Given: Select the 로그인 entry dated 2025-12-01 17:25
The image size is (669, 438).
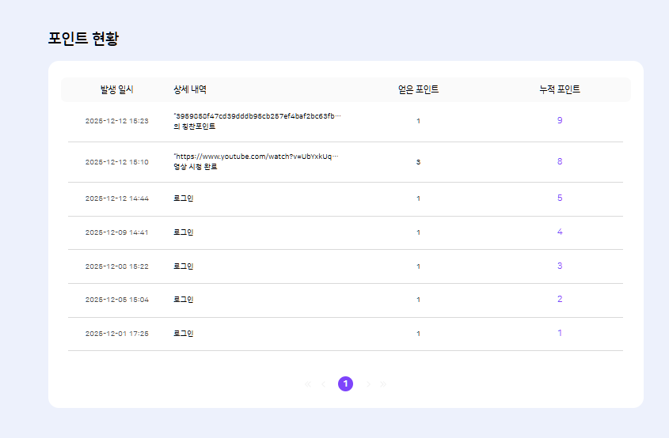Looking at the screenshot, I should pyautogui.click(x=183, y=334).
